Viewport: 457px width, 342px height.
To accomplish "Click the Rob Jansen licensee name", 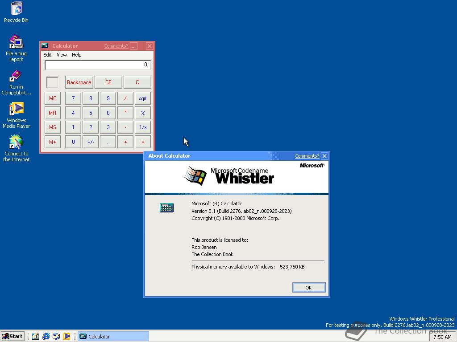I will click(204, 247).
